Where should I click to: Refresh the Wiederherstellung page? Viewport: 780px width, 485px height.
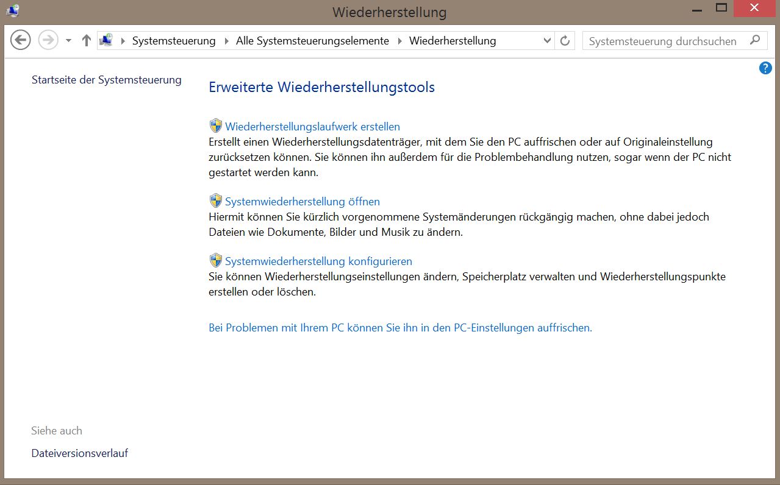pos(565,41)
